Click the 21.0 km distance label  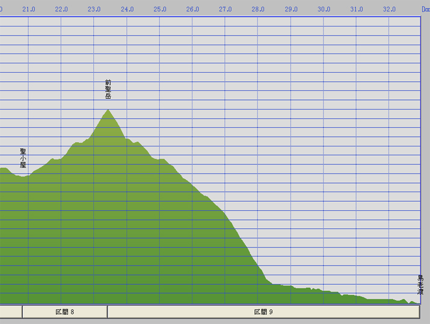pyautogui.click(x=28, y=10)
